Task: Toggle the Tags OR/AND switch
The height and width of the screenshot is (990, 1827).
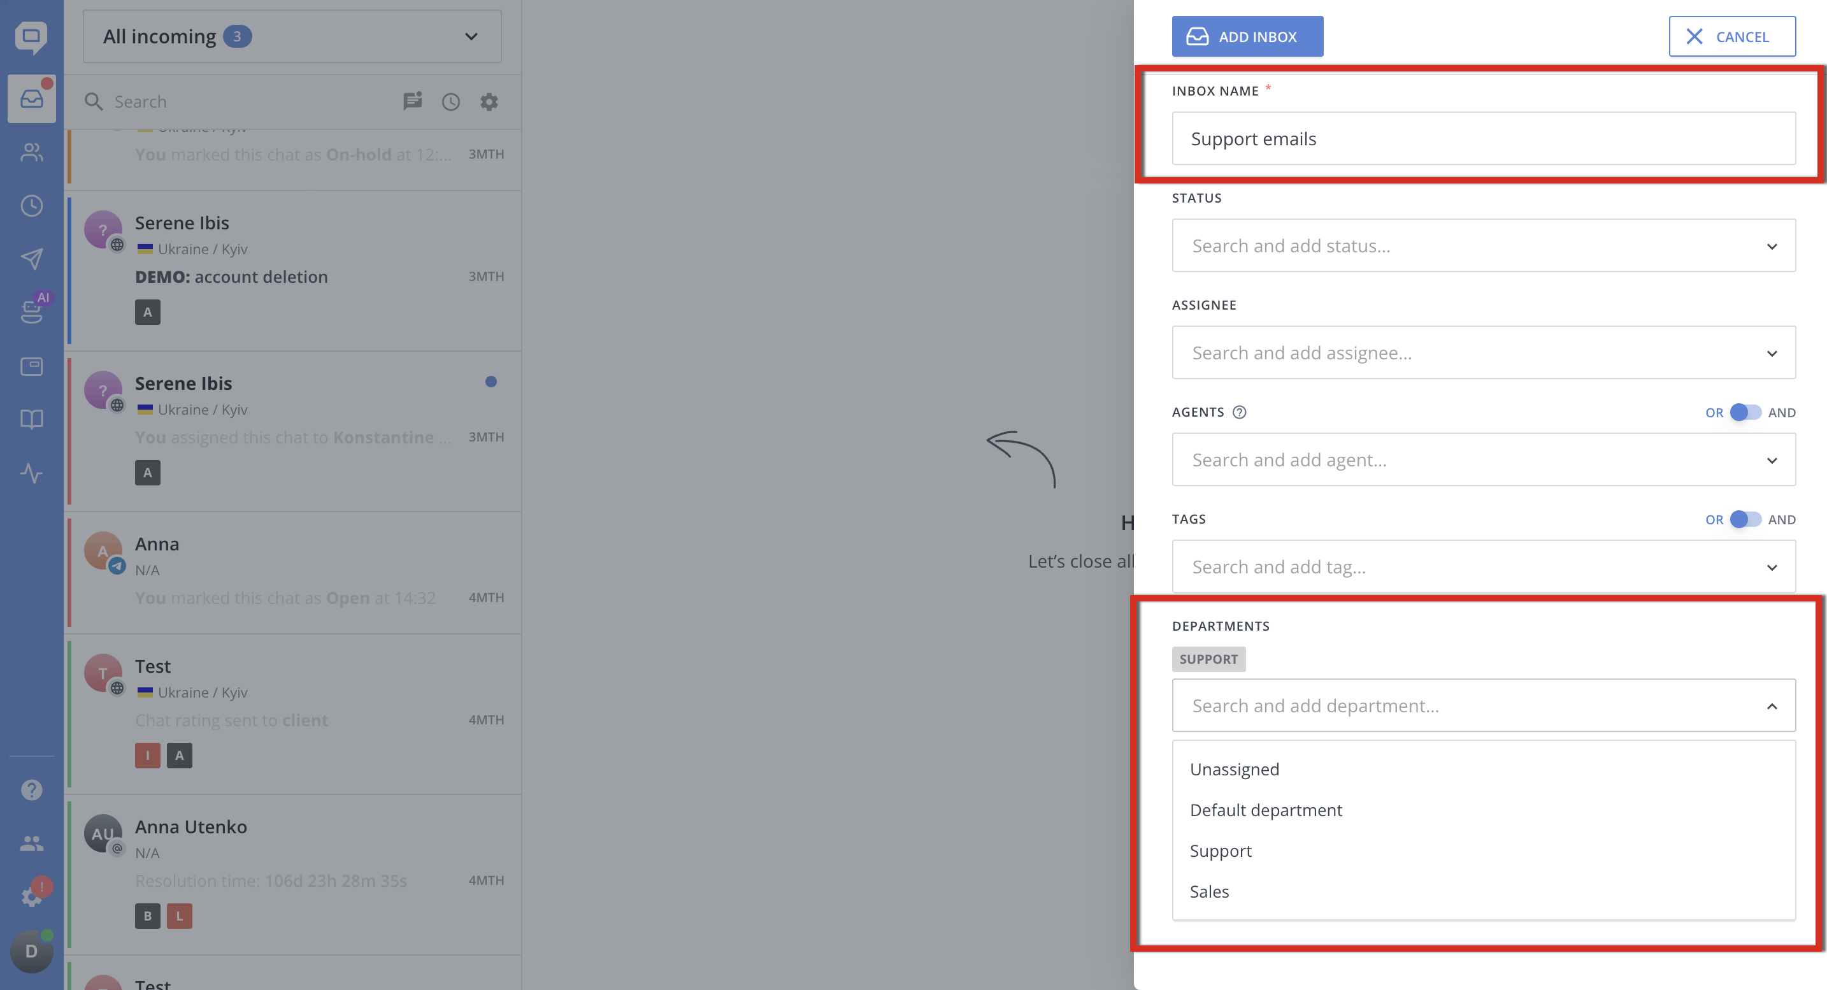Action: point(1745,519)
